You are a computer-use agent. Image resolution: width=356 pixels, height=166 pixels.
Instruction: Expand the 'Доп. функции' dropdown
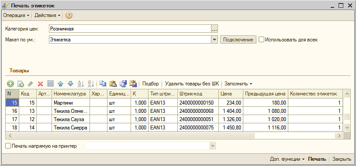[x=287, y=159]
